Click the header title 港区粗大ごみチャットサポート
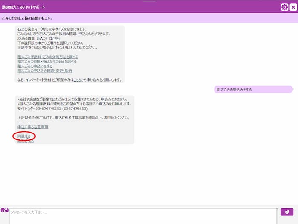298x224 pixels. click(x=23, y=7)
